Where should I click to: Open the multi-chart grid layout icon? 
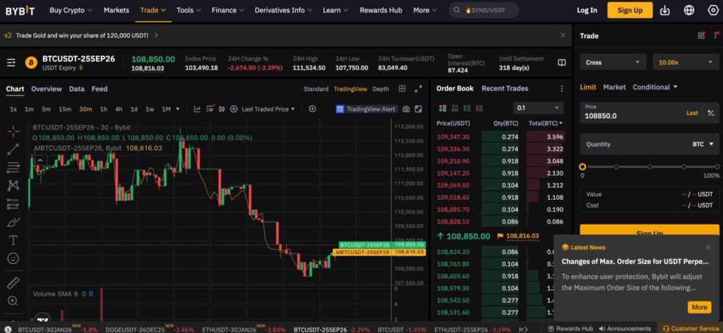pos(402,88)
